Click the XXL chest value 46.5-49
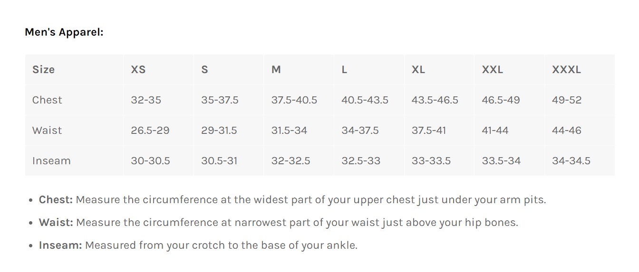 501,100
